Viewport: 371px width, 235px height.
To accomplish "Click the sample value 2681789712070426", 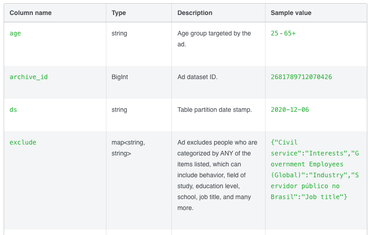I will tap(301, 77).
